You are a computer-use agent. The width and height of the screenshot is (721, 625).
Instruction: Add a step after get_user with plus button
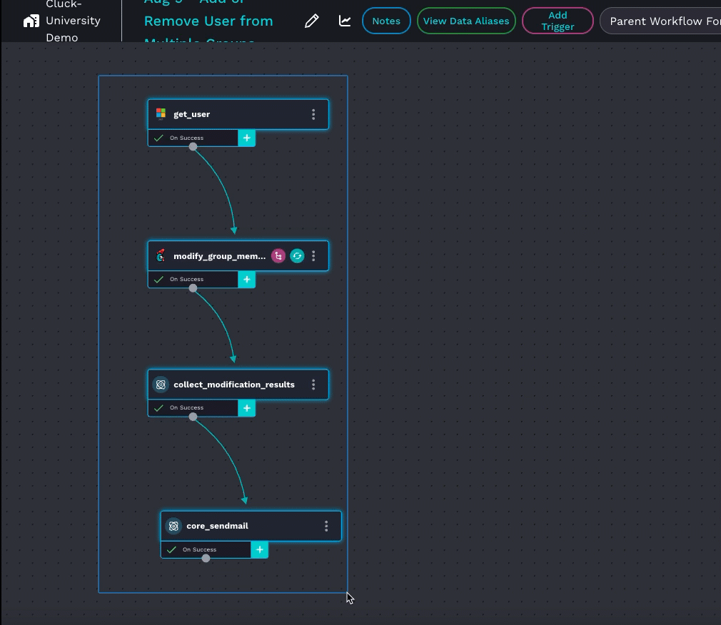tap(246, 138)
